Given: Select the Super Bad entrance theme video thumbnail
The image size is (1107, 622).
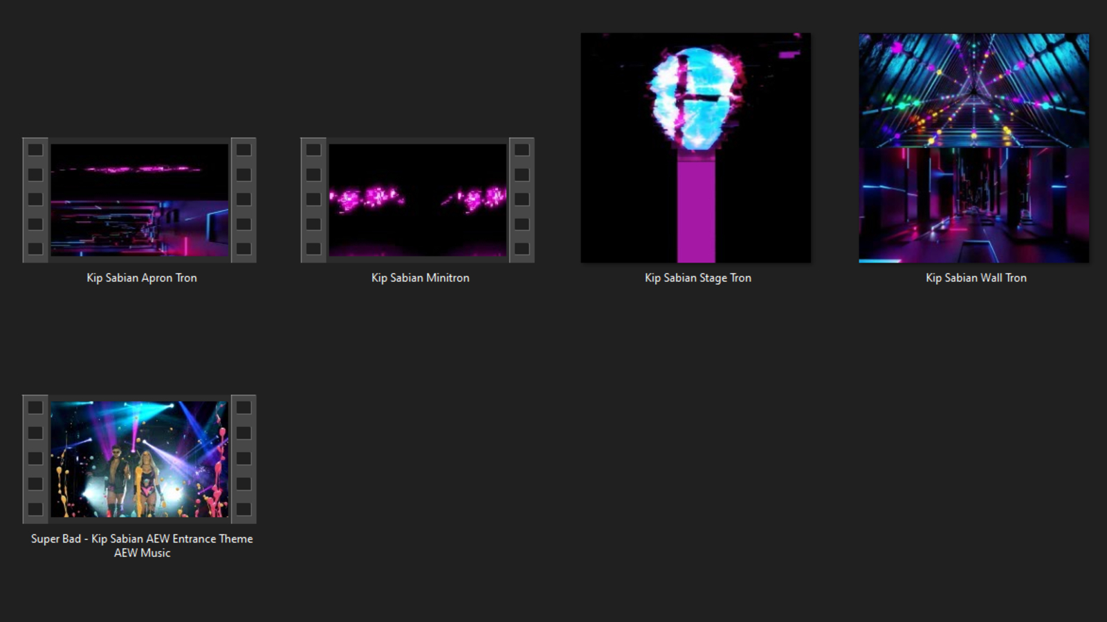Looking at the screenshot, I should point(139,459).
